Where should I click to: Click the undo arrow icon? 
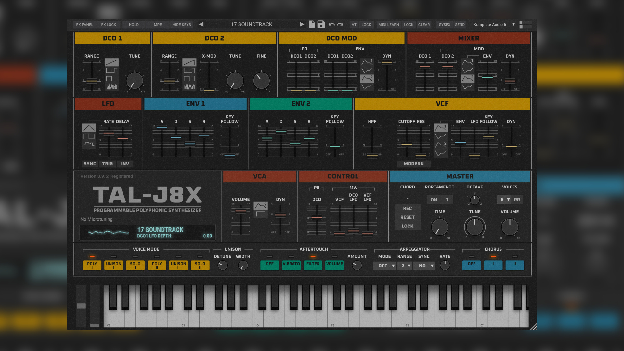coord(331,24)
